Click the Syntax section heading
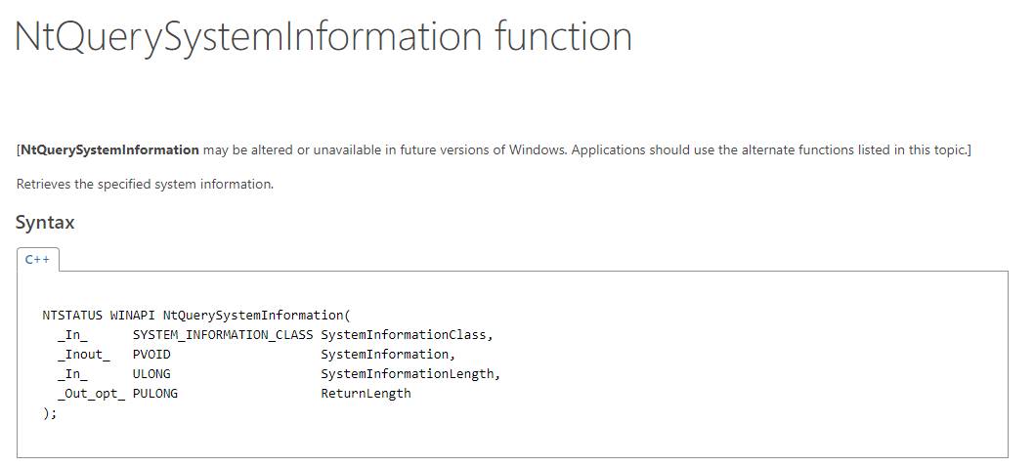1034x467 pixels. [x=45, y=222]
